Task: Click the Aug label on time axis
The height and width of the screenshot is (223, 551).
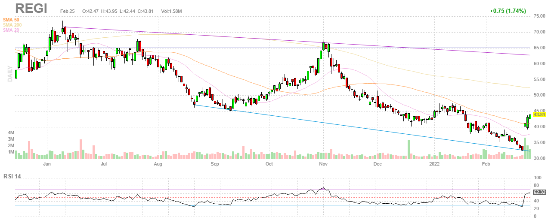Action: [x=158, y=164]
